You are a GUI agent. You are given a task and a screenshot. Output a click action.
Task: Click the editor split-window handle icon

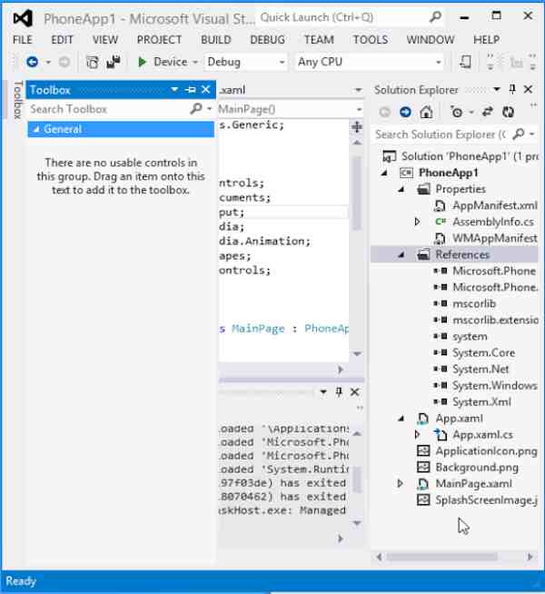pyautogui.click(x=357, y=127)
